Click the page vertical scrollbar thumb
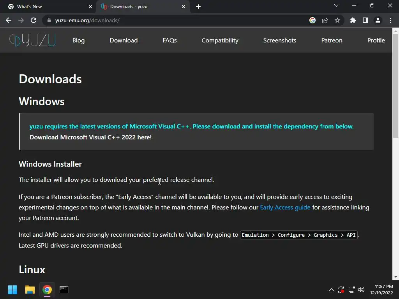 [x=395, y=86]
